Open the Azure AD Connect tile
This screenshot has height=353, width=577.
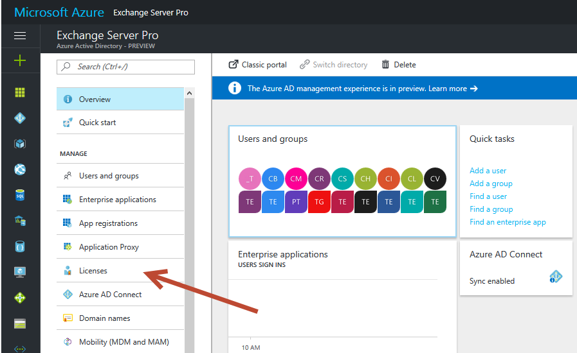(516, 268)
